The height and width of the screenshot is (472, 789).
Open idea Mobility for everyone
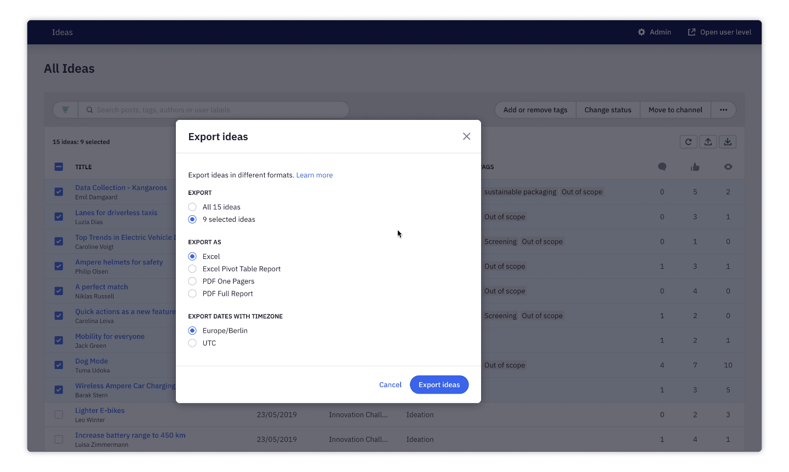pos(110,336)
